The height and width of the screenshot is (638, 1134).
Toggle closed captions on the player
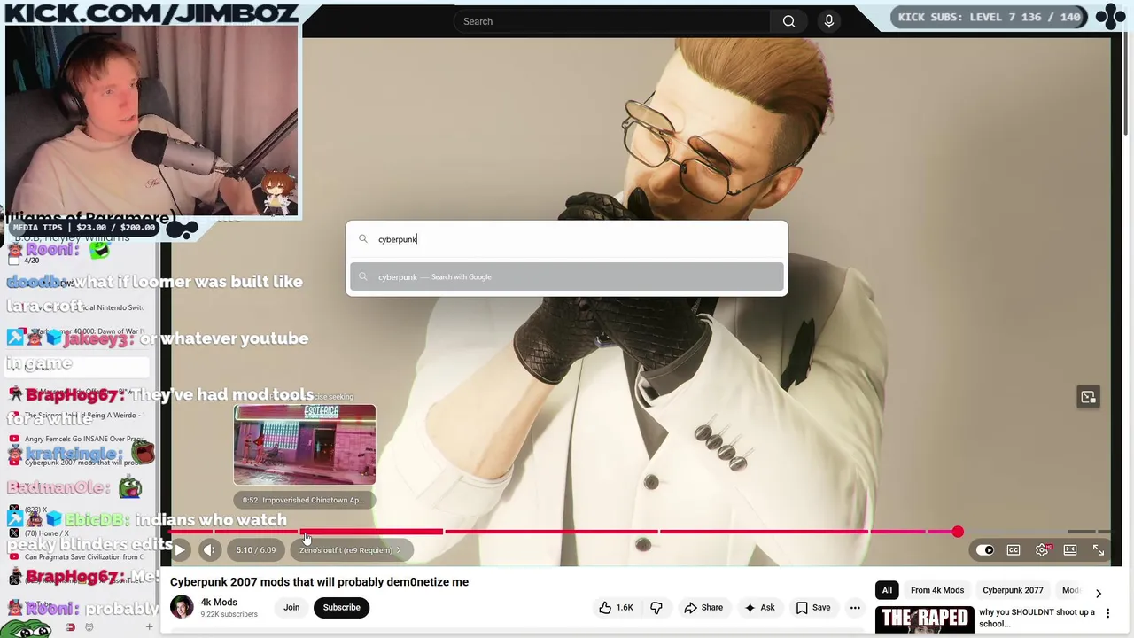1014,550
